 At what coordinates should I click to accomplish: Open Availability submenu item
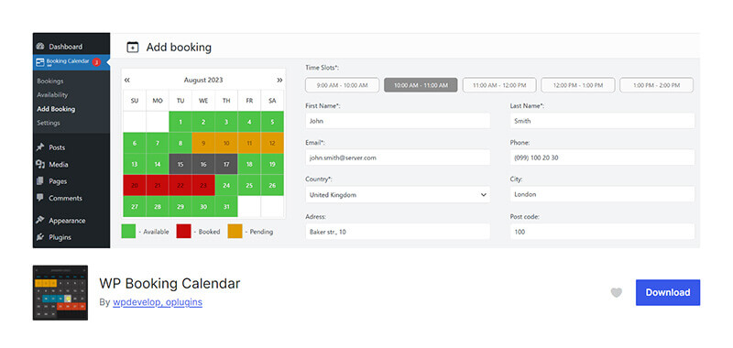pos(52,95)
